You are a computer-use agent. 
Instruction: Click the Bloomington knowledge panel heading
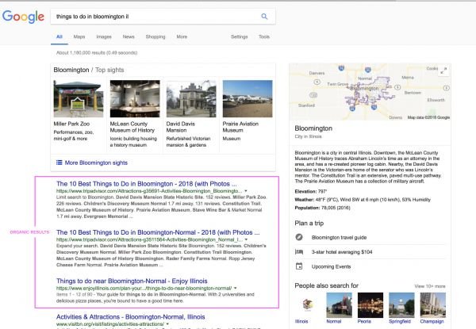[x=313, y=128]
